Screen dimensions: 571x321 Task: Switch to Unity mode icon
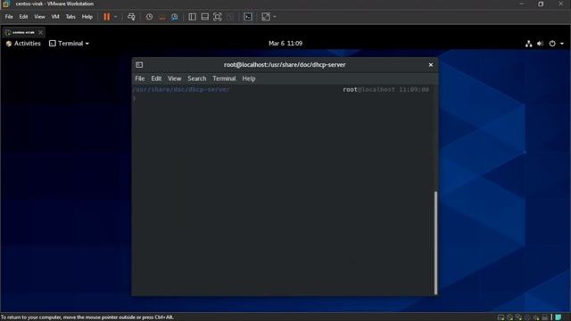click(230, 17)
